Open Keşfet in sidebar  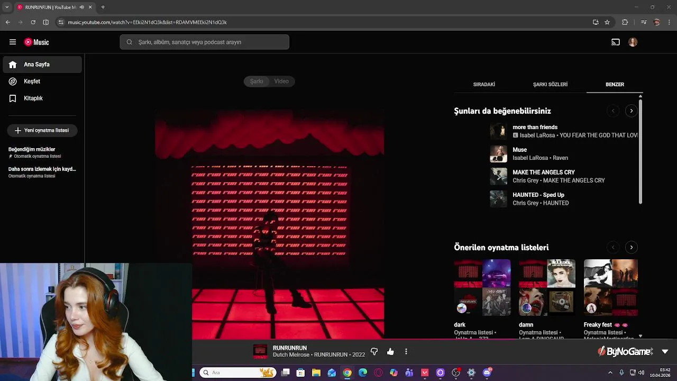(42, 81)
